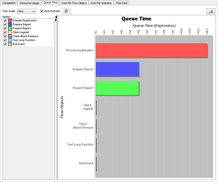Click the green Present Report chart bar
The height and width of the screenshot is (182, 218).
(117, 88)
